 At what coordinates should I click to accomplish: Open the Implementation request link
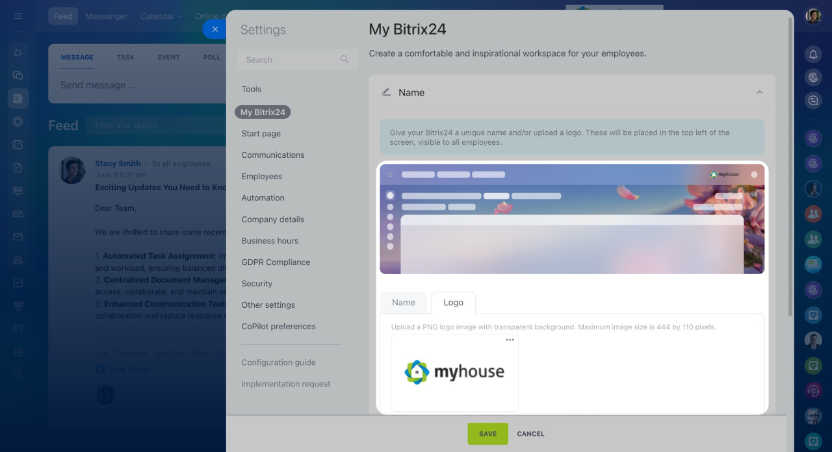(x=286, y=384)
